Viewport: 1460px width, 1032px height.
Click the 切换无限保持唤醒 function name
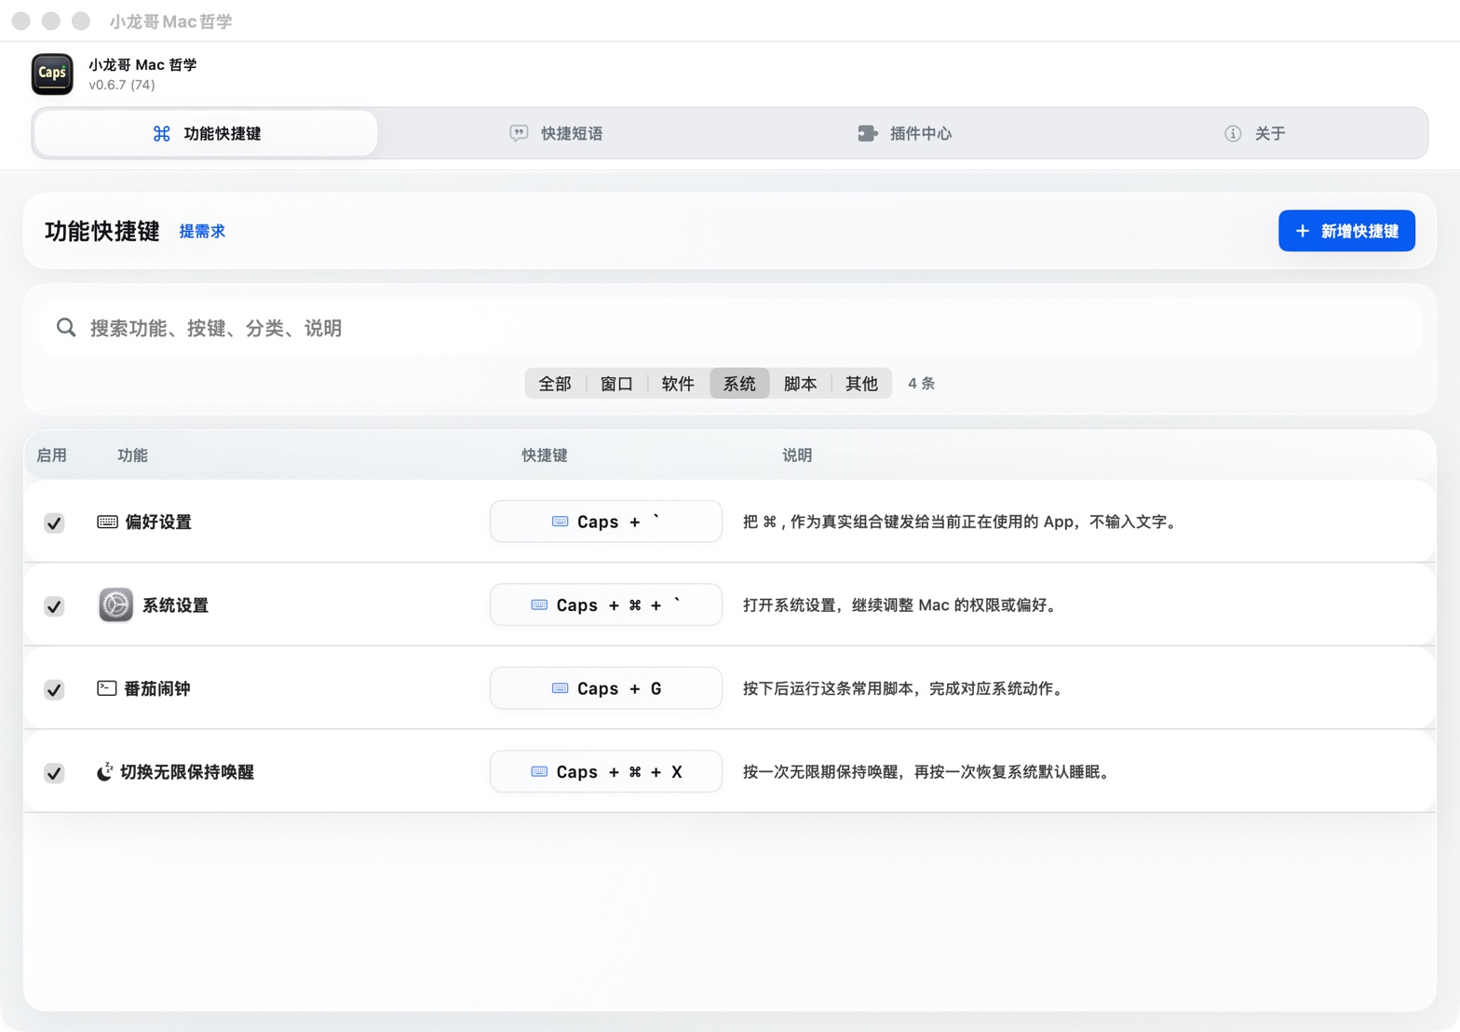point(187,772)
